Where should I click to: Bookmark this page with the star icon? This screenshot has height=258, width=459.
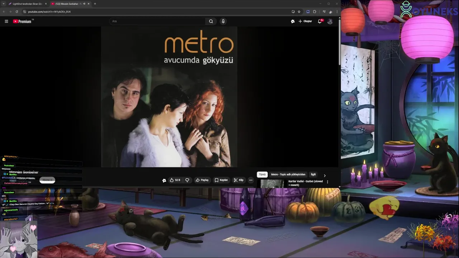(x=299, y=11)
